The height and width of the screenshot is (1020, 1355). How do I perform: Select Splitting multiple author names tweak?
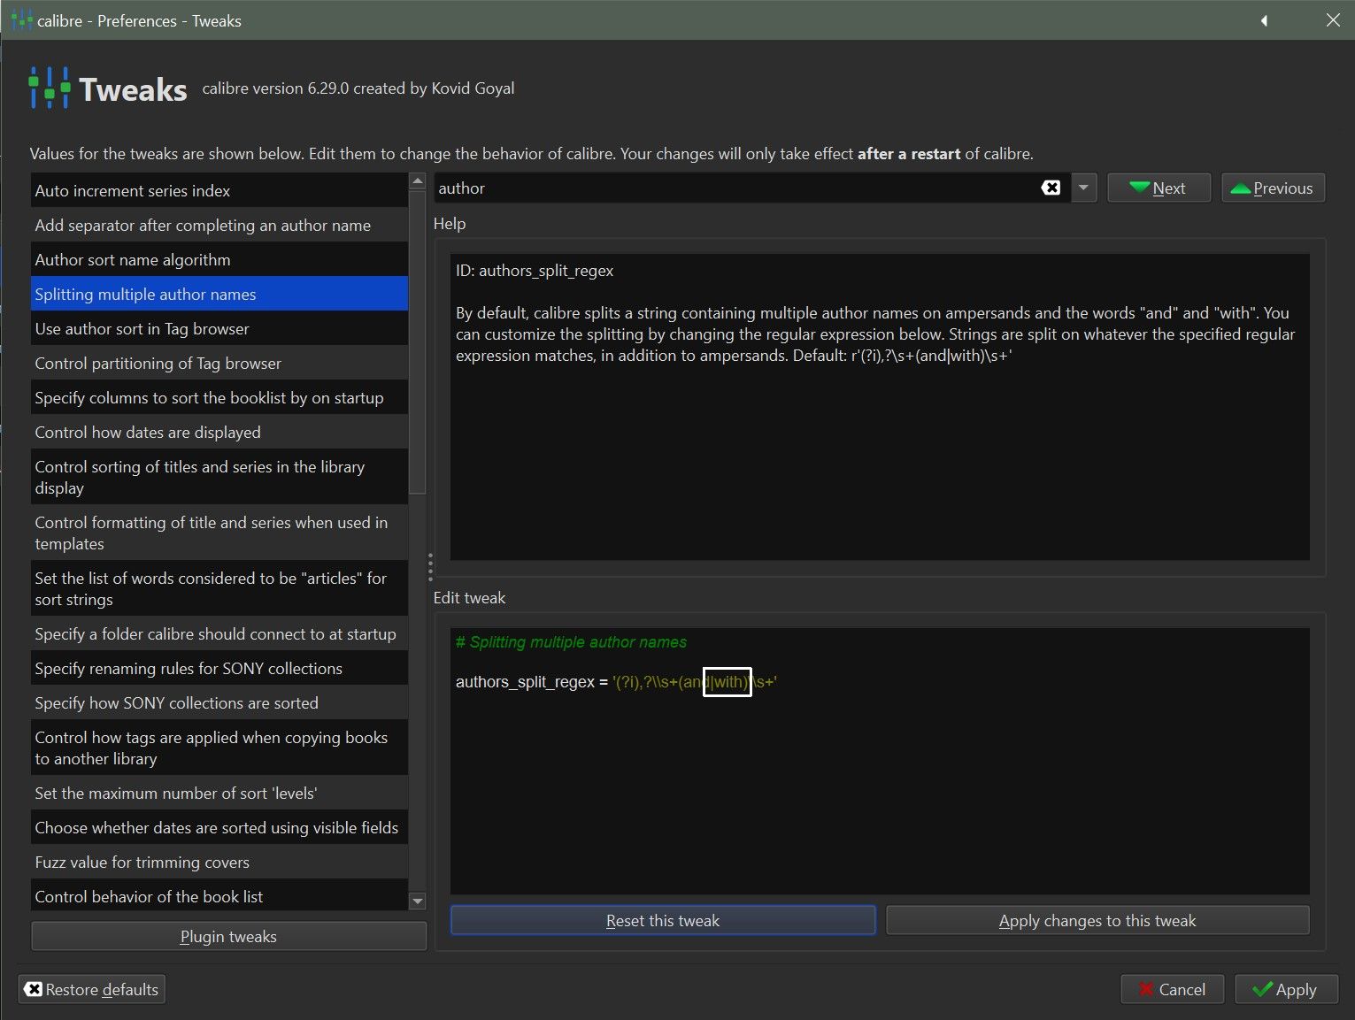[x=219, y=294]
